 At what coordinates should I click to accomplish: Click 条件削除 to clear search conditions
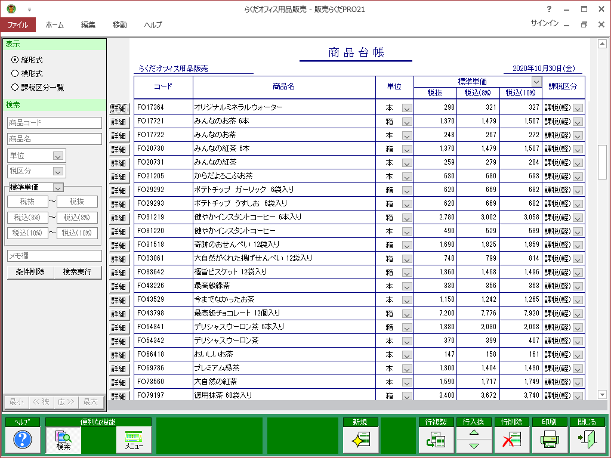coord(30,272)
